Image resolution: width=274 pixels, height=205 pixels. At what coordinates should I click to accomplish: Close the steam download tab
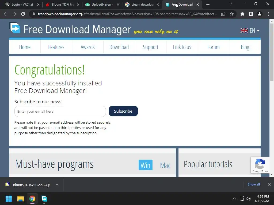point(158,5)
